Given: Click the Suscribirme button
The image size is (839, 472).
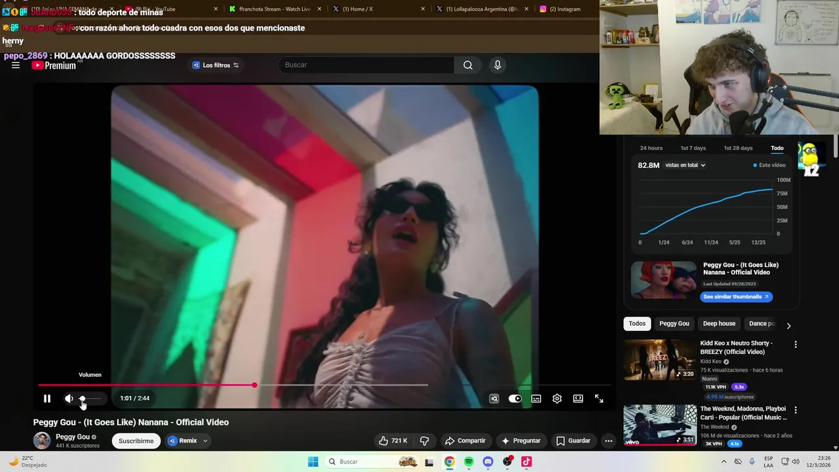Looking at the screenshot, I should 136,441.
